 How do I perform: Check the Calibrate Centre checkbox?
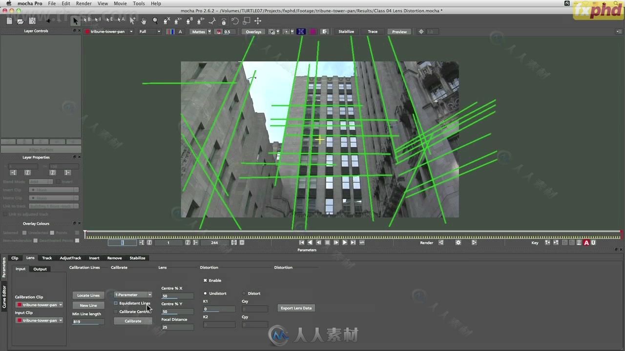(x=116, y=312)
